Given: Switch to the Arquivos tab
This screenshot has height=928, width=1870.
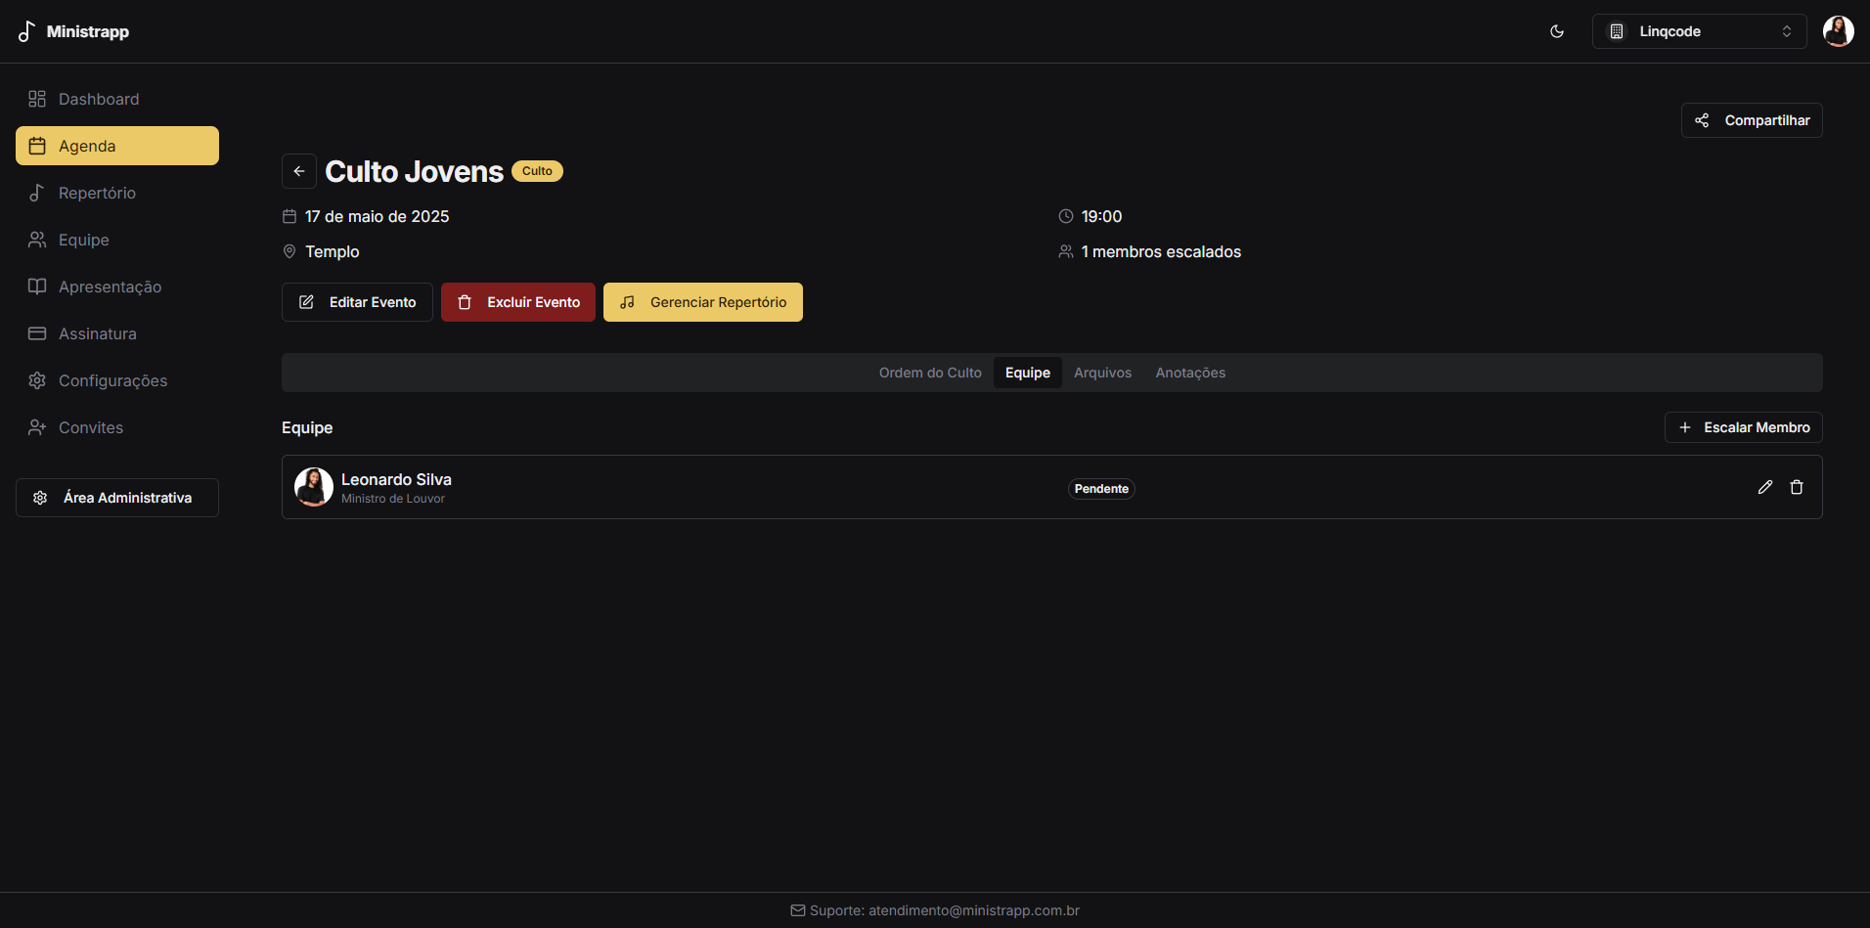Looking at the screenshot, I should pyautogui.click(x=1102, y=373).
